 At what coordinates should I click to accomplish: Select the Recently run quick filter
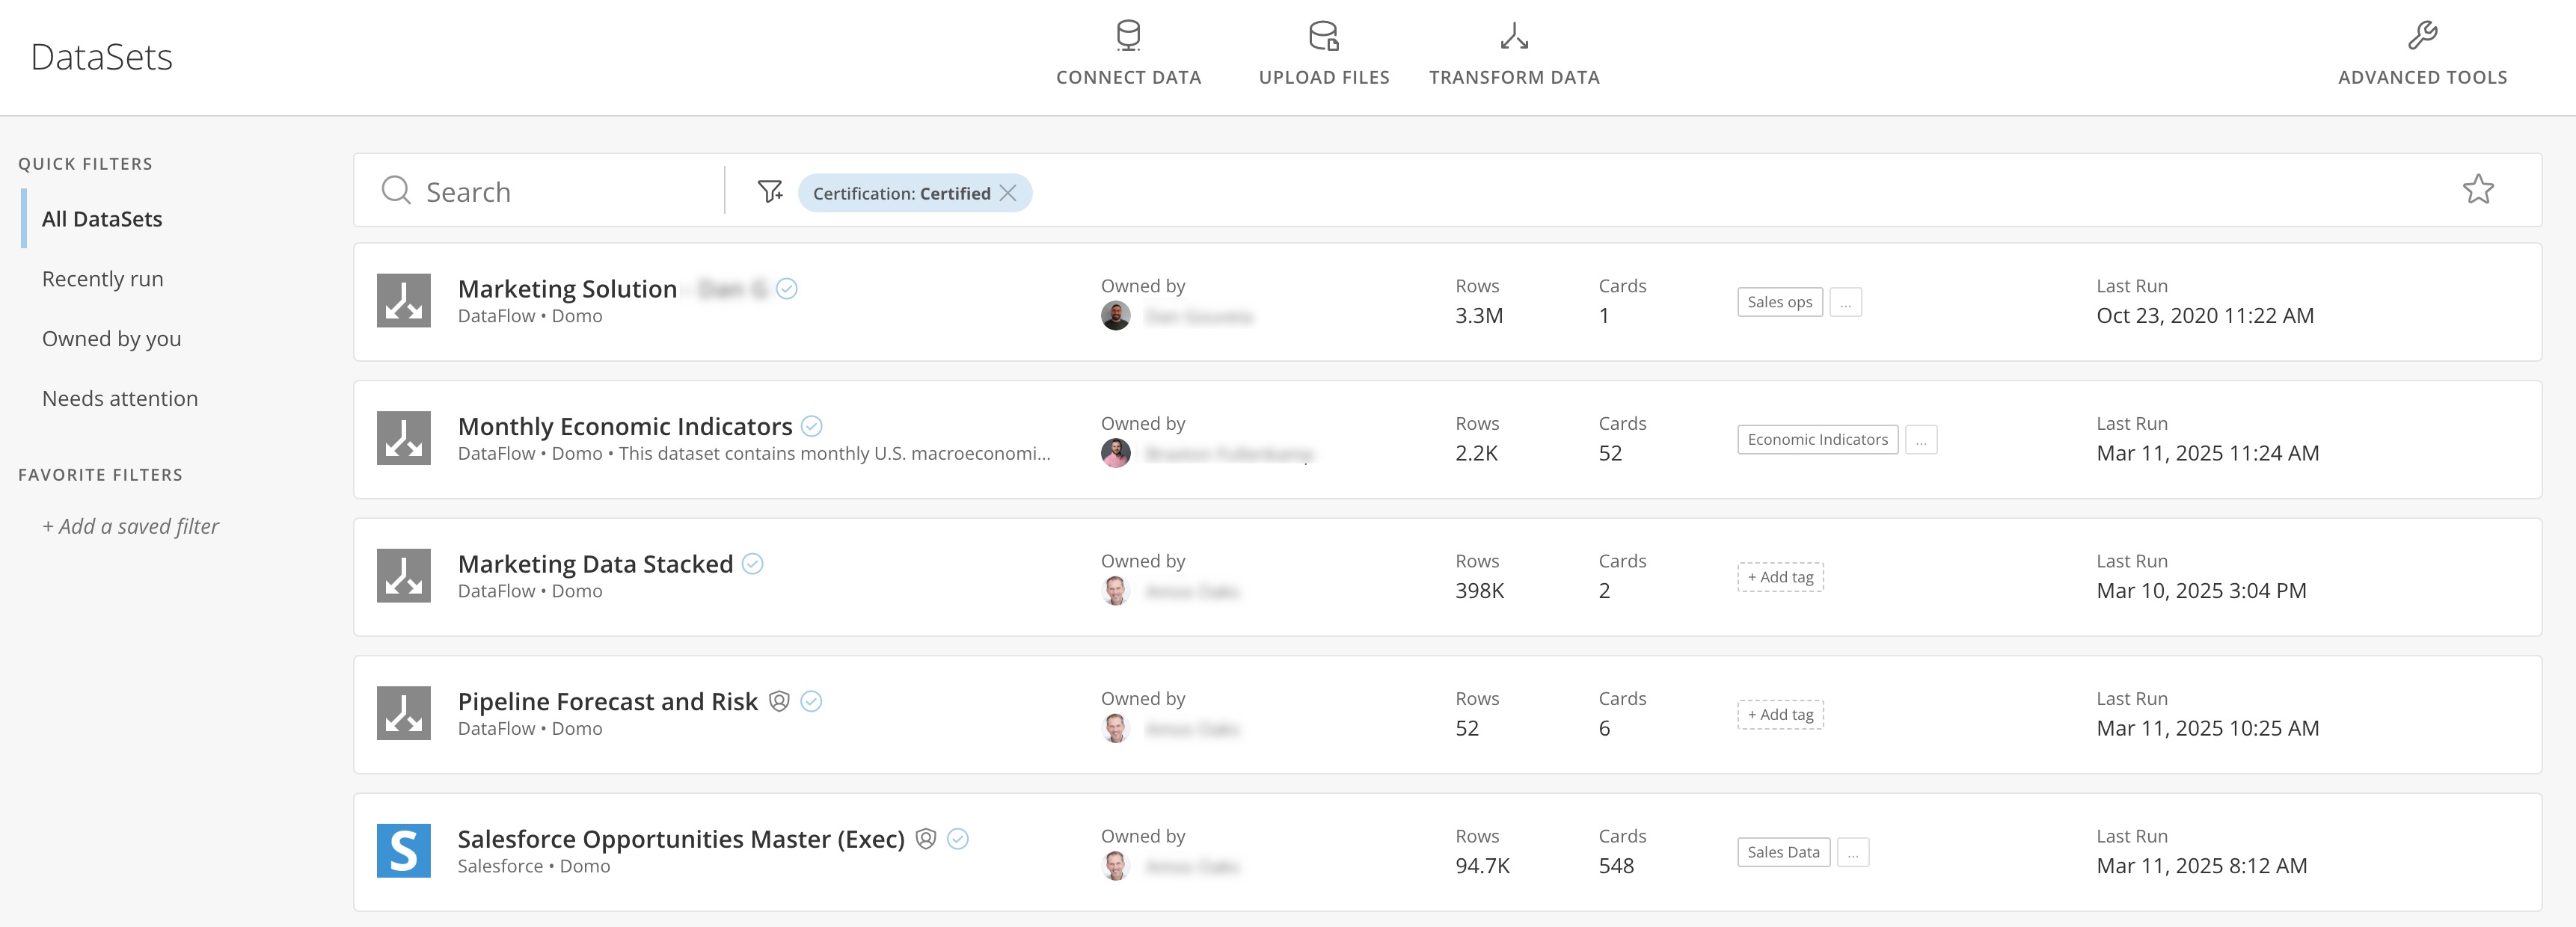pos(102,278)
